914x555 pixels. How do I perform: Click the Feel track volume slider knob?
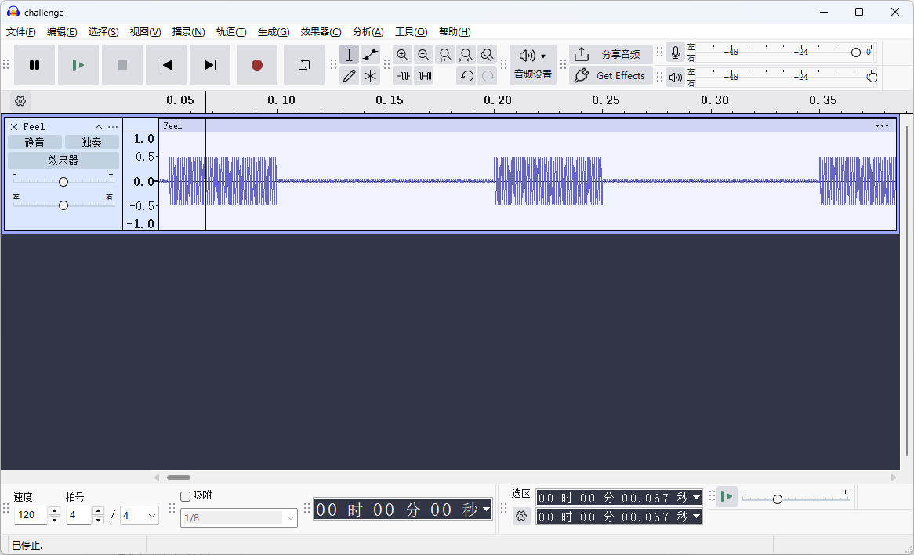coord(63,182)
